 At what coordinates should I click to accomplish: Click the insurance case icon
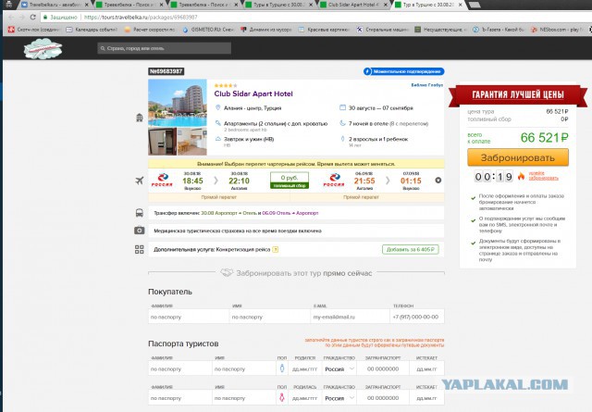point(140,231)
